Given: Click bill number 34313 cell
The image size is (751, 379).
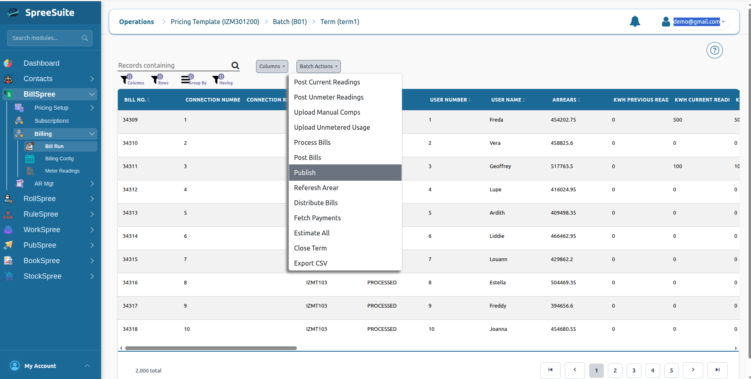Looking at the screenshot, I should coord(130,213).
